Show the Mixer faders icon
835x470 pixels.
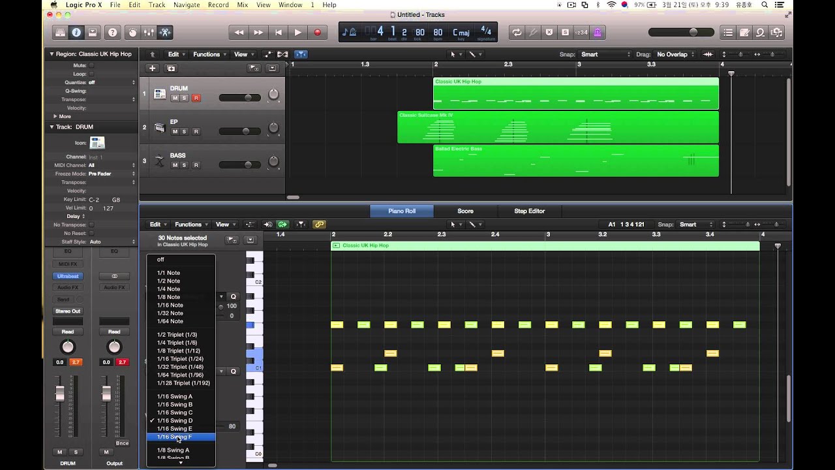coord(149,32)
